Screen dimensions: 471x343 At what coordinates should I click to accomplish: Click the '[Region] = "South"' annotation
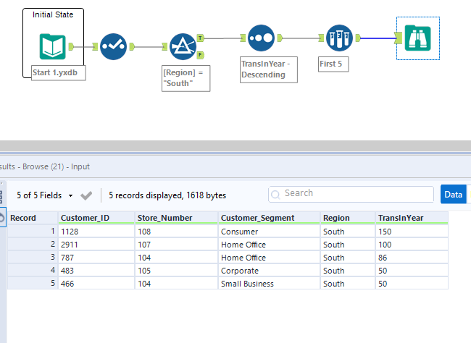[x=186, y=78]
